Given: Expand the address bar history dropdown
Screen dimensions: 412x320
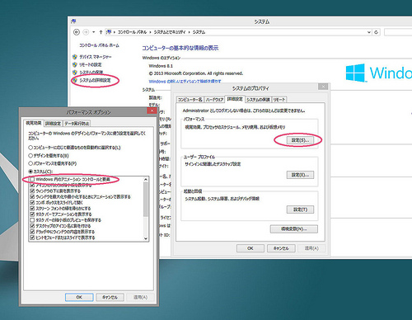Looking at the screenshot, I should click(x=369, y=32).
